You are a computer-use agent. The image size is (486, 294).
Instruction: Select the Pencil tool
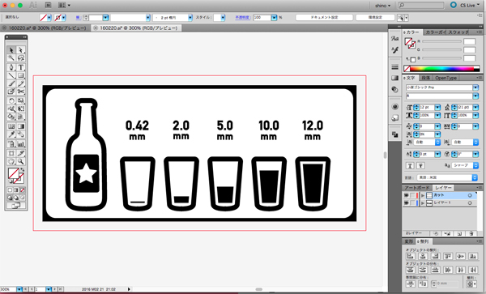pyautogui.click(x=20, y=83)
